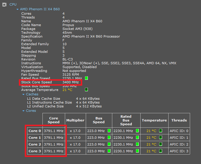Select the Not supported hyperthreading value
This screenshot has width=201, height=164.
click(74, 71)
